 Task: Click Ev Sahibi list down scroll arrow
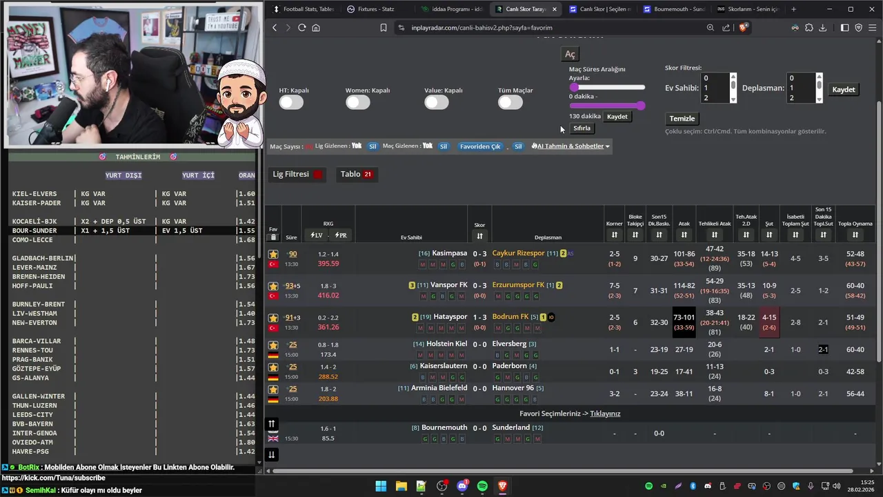(x=733, y=99)
